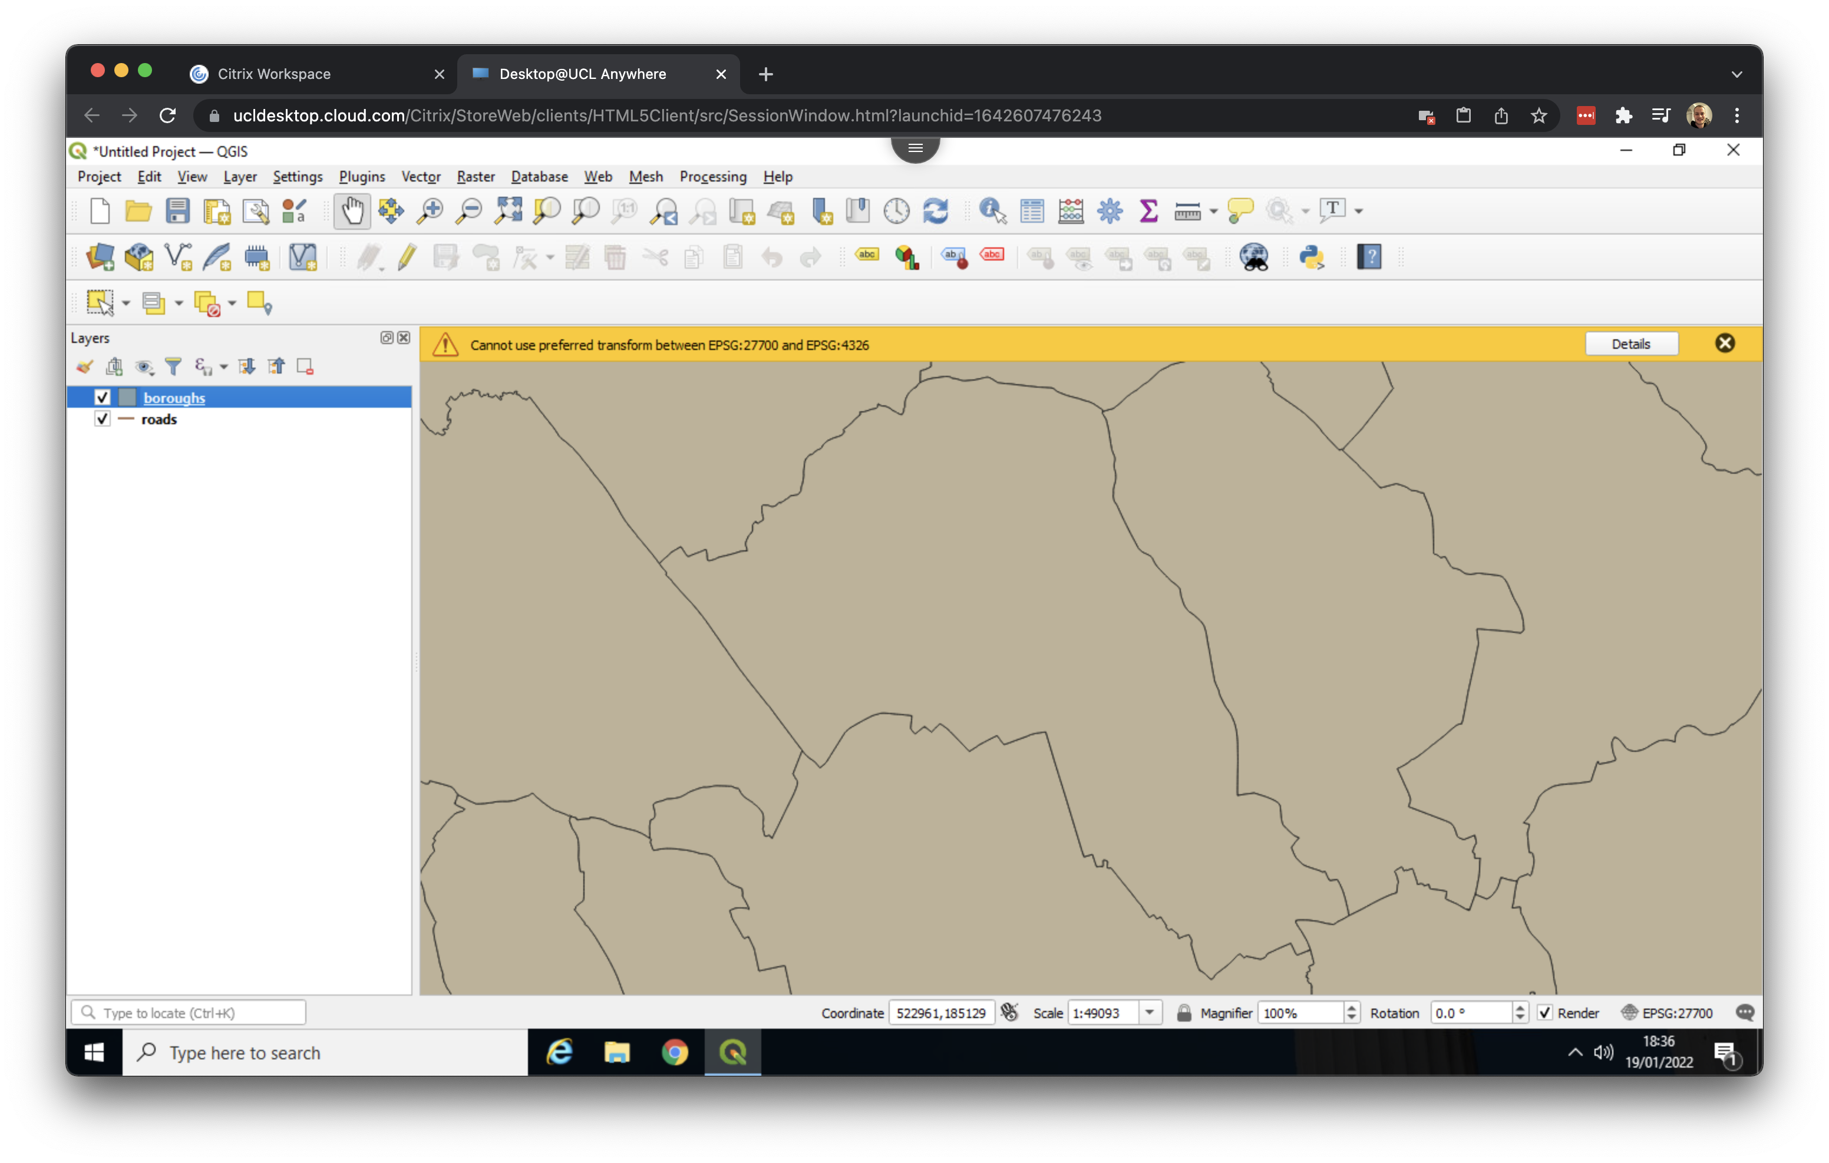Expand the select features dropdown arrow
The image size is (1829, 1163).
(x=126, y=303)
